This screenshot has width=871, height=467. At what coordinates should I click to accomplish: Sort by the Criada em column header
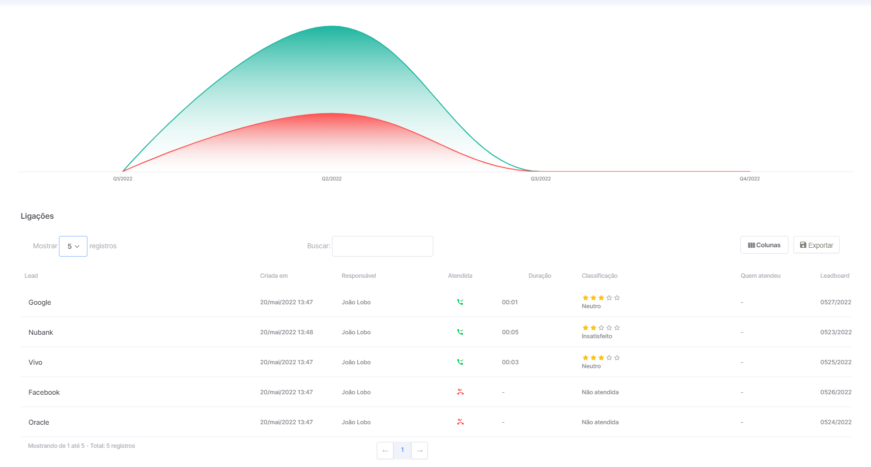pyautogui.click(x=274, y=276)
